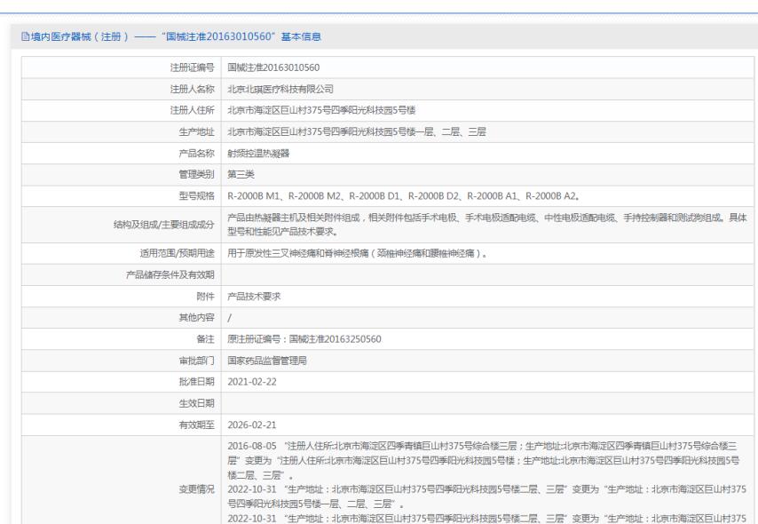Select the registrant address ending in 科技园5号楼
This screenshot has height=524, width=758.
(321, 110)
